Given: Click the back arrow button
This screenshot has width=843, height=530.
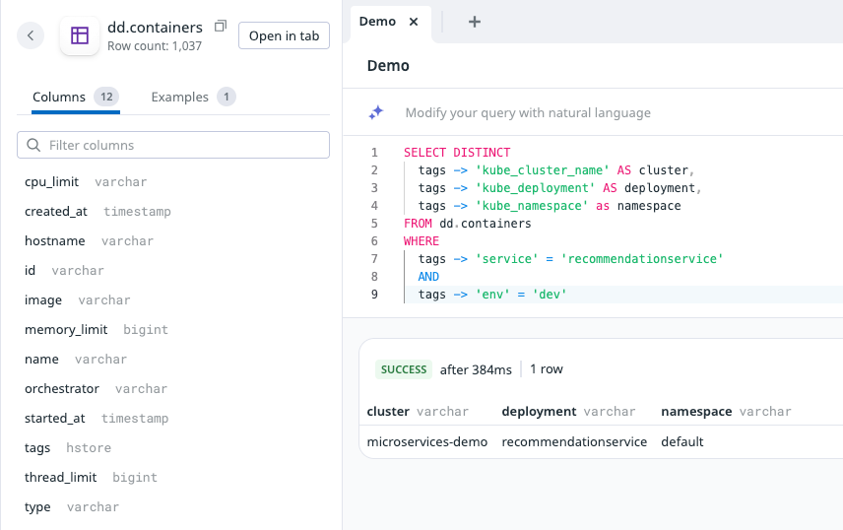Looking at the screenshot, I should 31,35.
